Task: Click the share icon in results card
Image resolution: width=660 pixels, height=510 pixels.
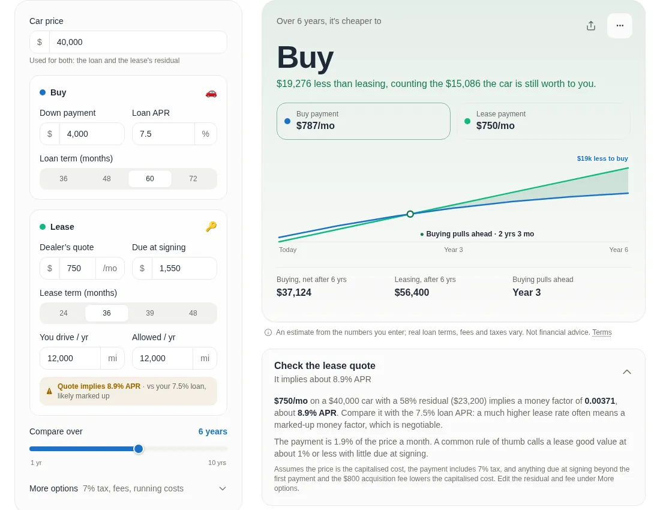Action: 590,26
